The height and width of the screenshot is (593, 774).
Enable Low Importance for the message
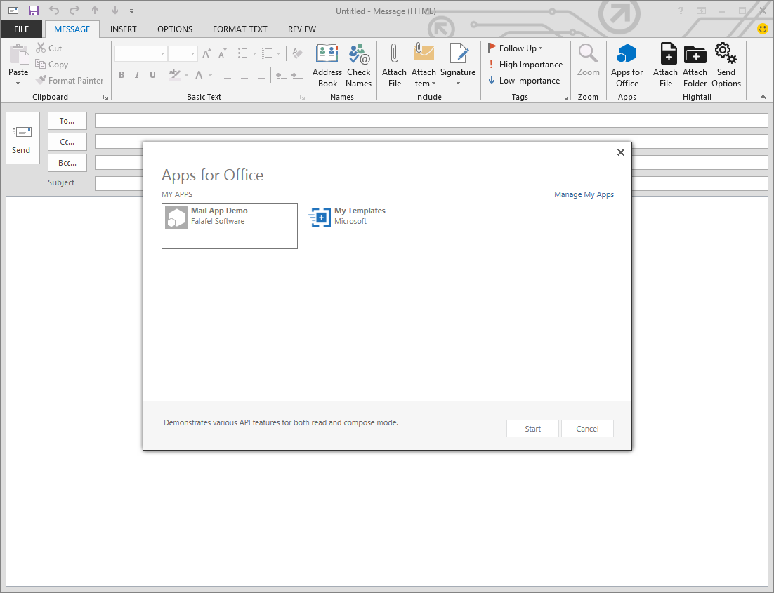point(523,80)
